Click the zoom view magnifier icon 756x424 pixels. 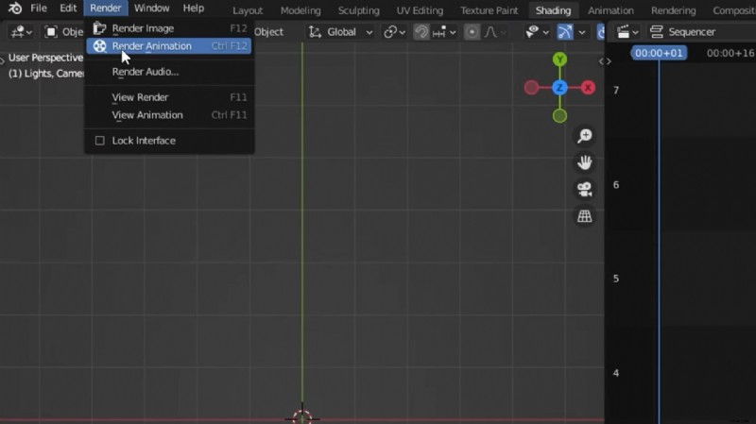pyautogui.click(x=585, y=137)
